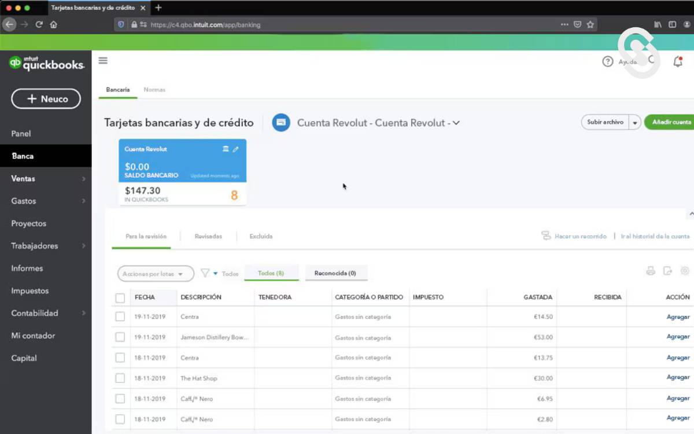Click the print icon above the table
Viewport: 694px width, 434px height.
click(x=651, y=271)
